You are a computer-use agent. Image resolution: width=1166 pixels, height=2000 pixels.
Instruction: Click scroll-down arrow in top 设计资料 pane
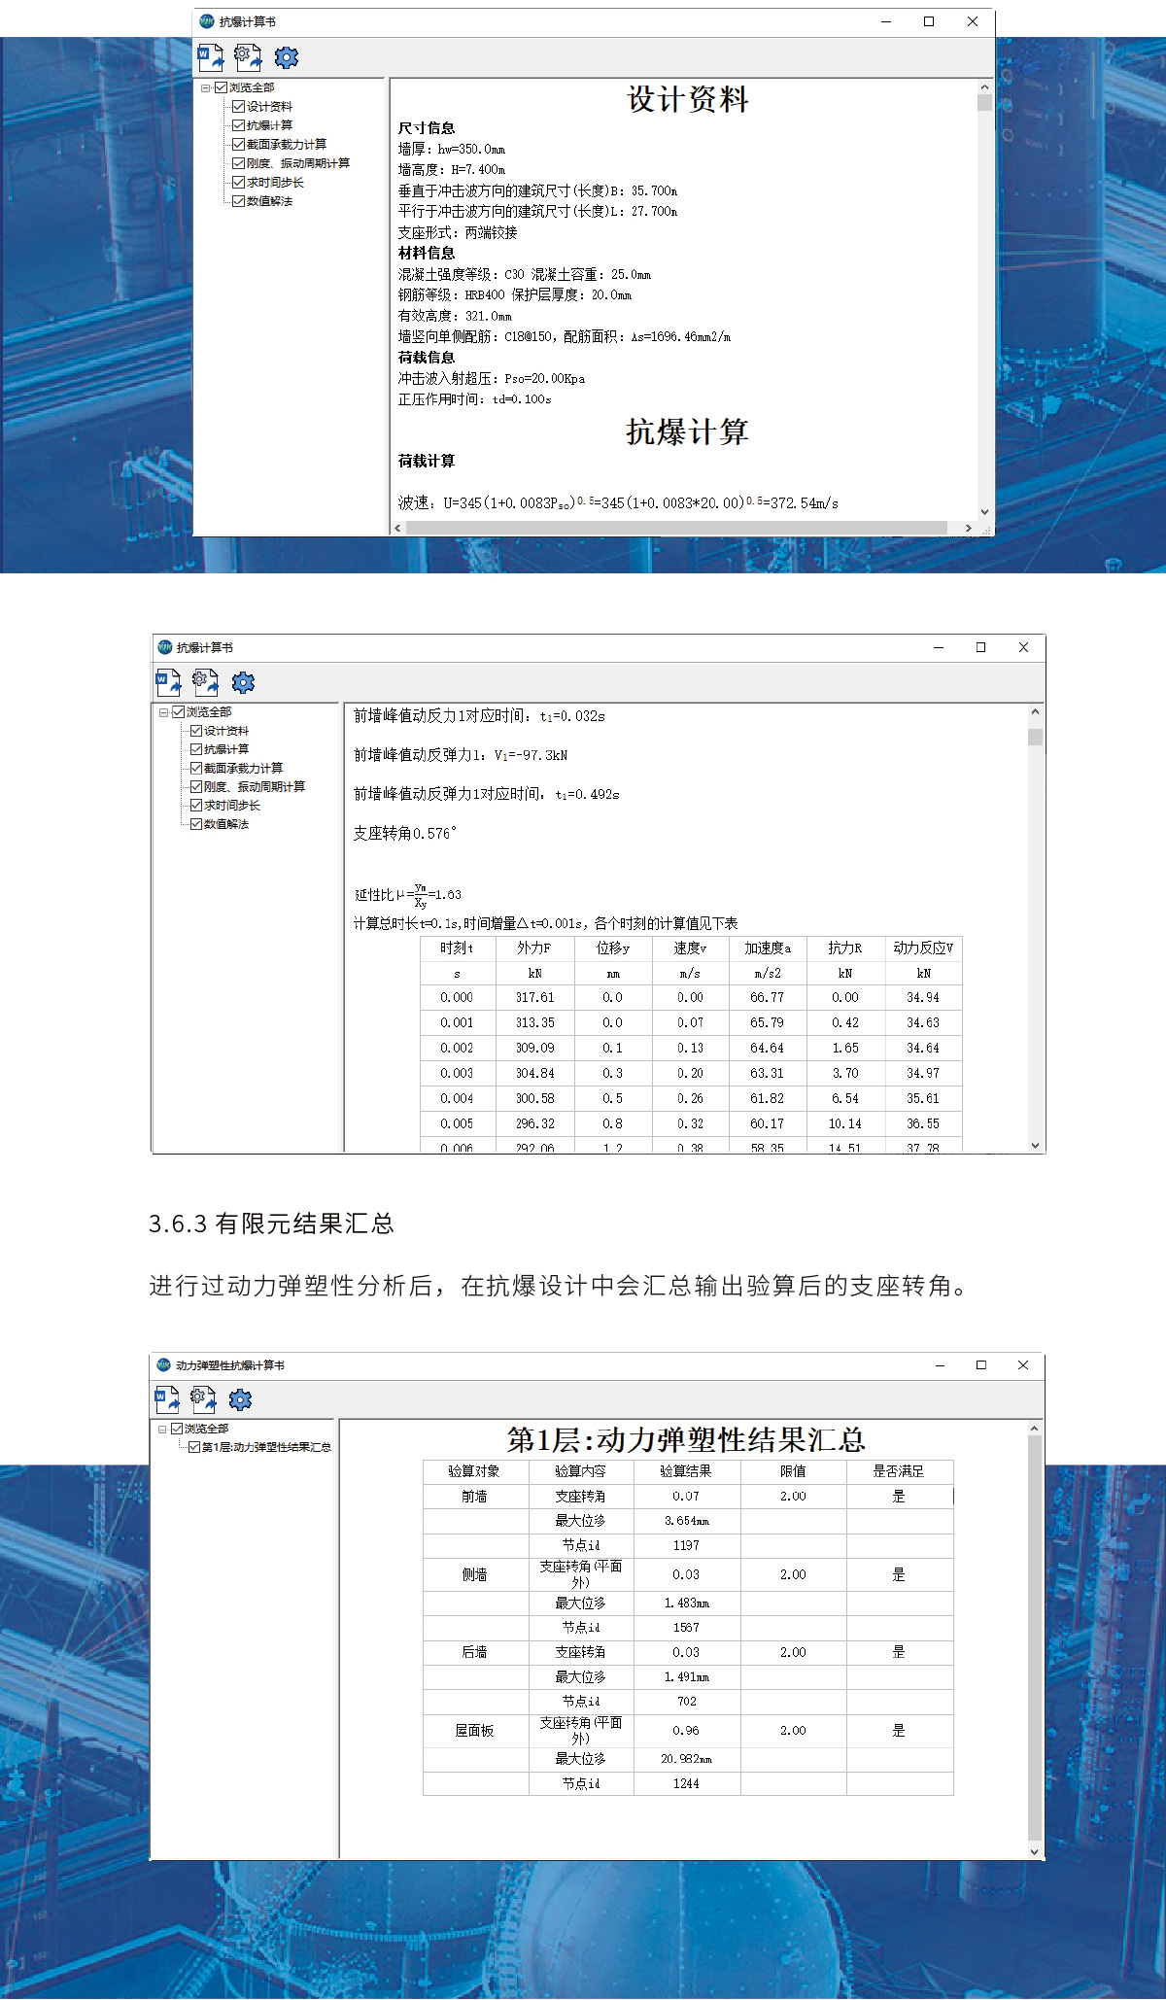pyautogui.click(x=984, y=512)
